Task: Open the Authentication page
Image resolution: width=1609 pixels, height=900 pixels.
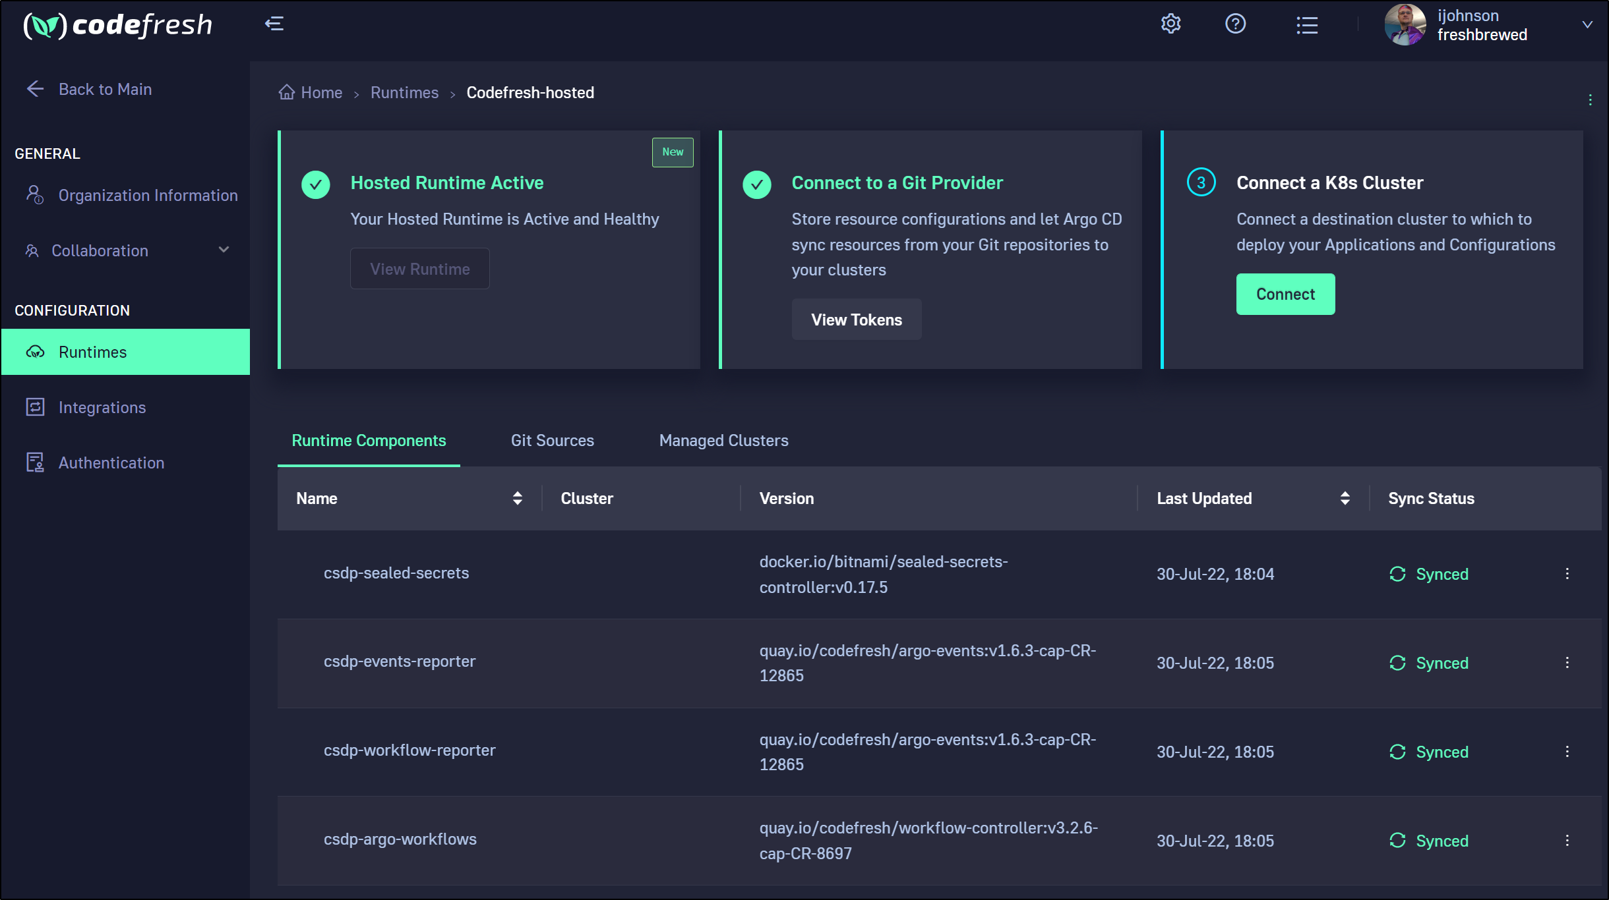Action: pos(111,463)
